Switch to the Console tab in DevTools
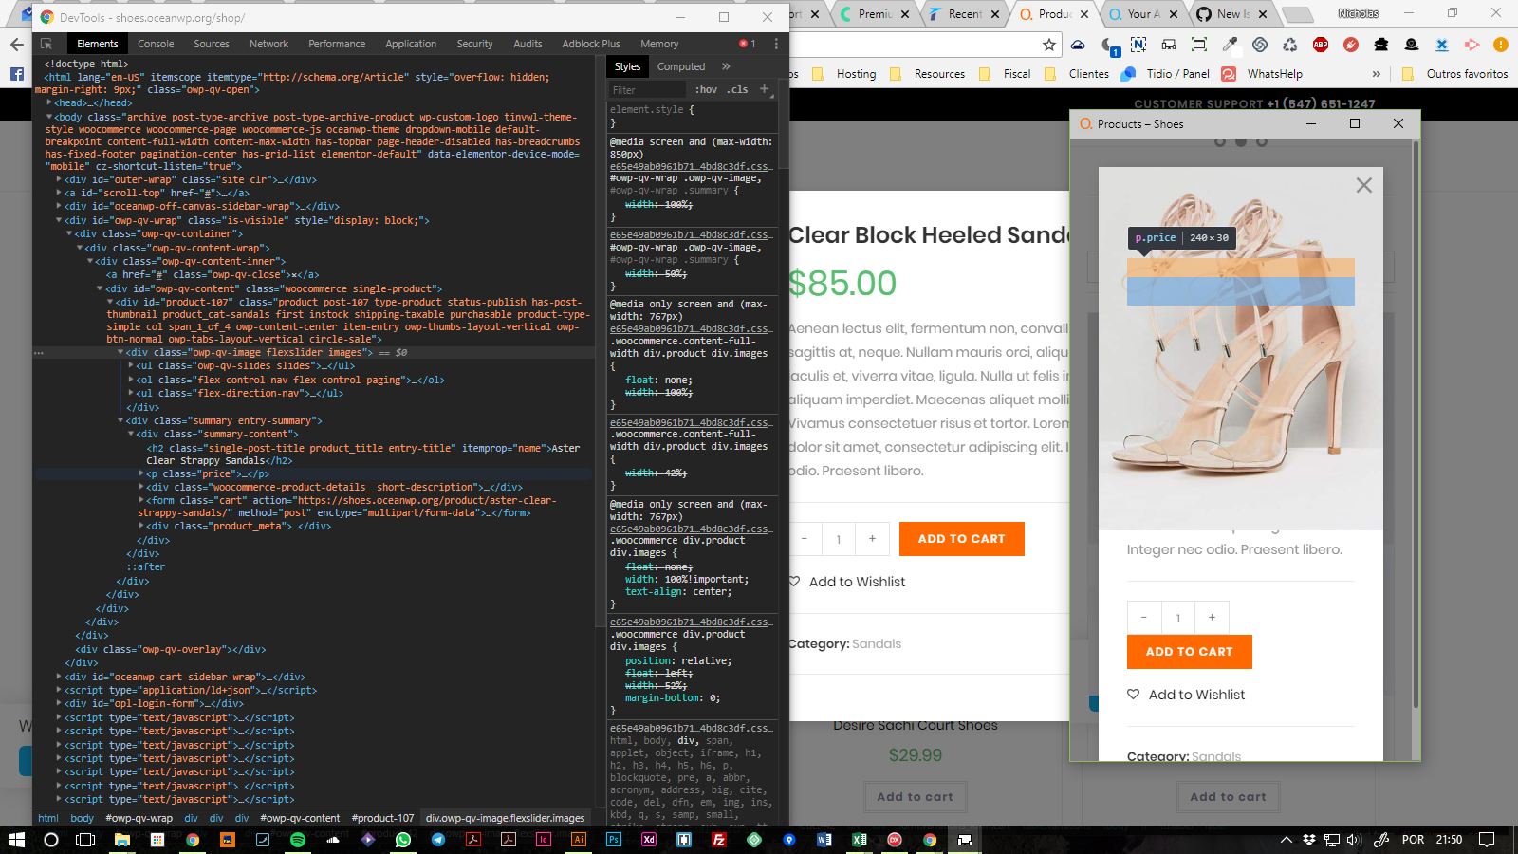Viewport: 1518px width, 854px height. [x=155, y=44]
